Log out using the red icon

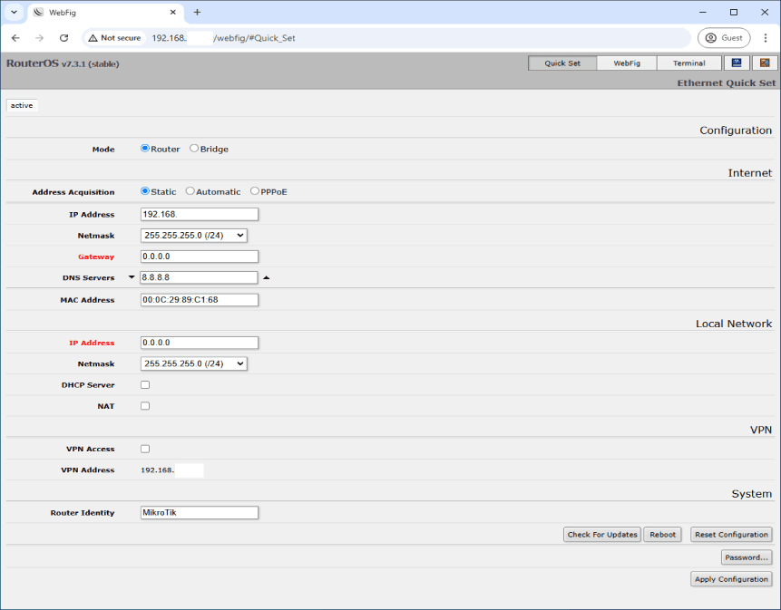pyautogui.click(x=763, y=63)
